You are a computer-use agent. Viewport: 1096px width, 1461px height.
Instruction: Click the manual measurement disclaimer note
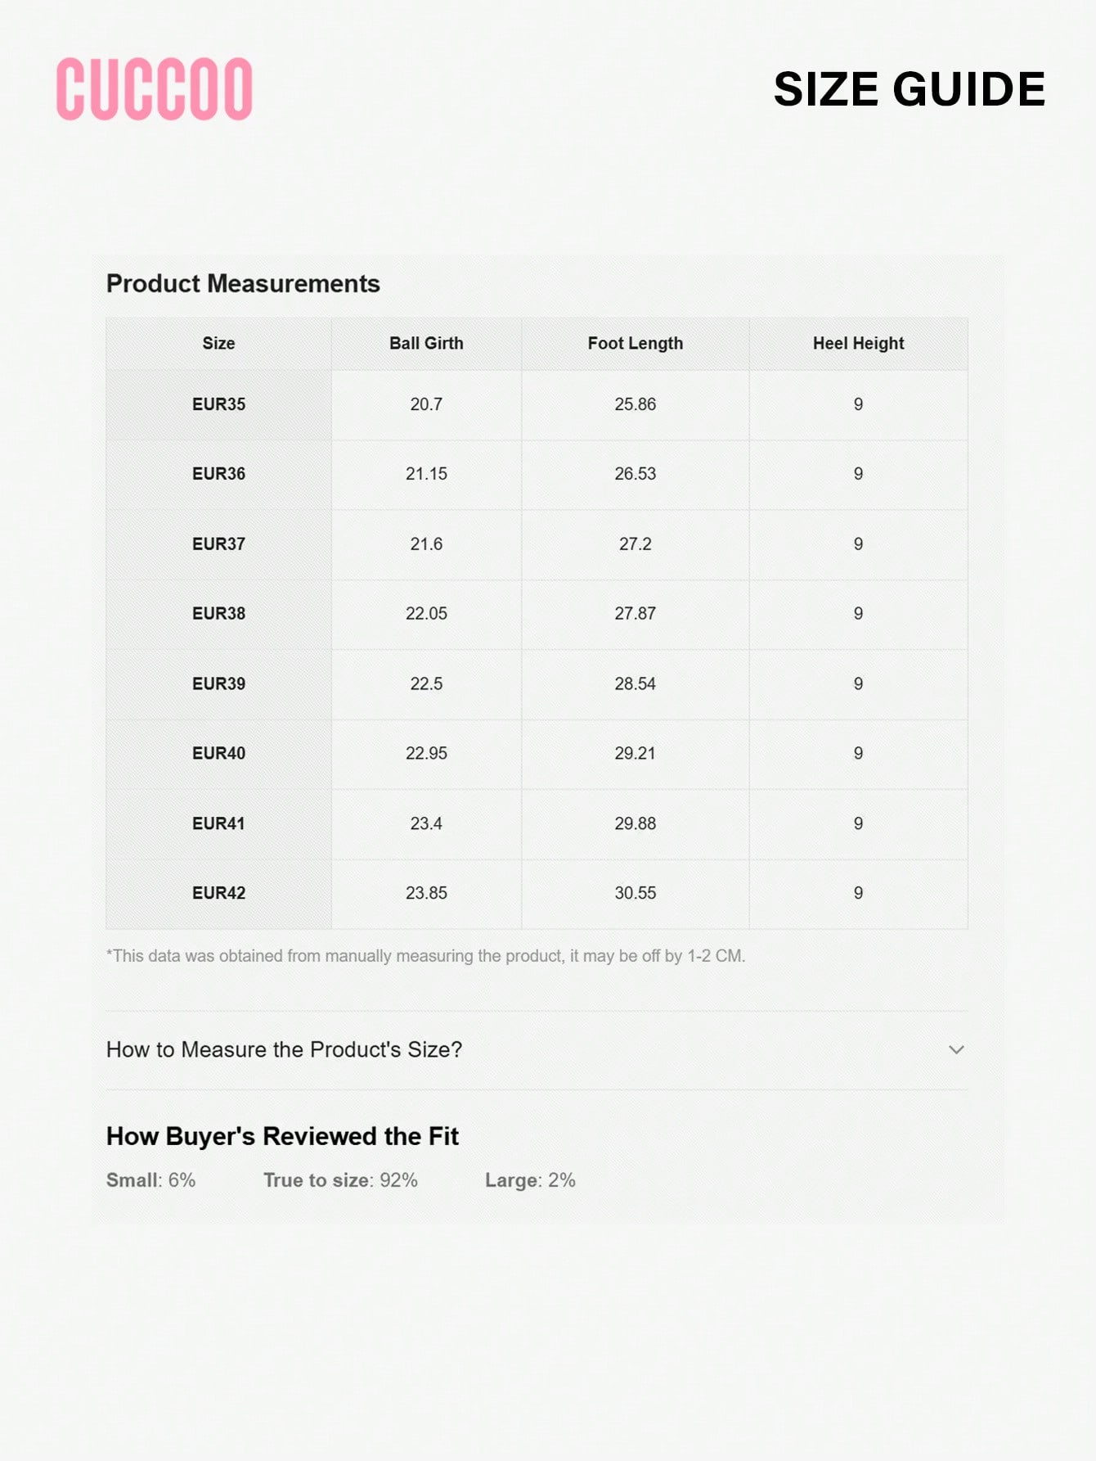click(425, 956)
